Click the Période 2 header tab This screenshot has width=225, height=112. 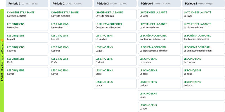71,3
